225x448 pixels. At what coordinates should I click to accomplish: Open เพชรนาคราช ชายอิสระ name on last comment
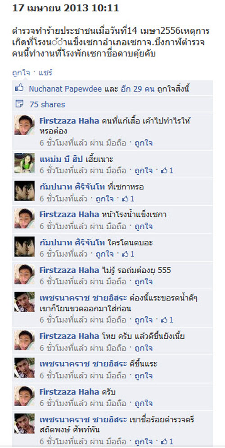point(83,420)
